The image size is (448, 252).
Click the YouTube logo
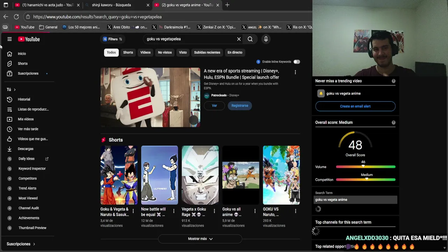pyautogui.click(x=29, y=39)
